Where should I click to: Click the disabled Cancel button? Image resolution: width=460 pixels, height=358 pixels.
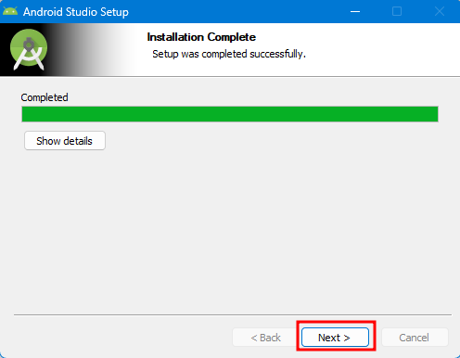415,338
